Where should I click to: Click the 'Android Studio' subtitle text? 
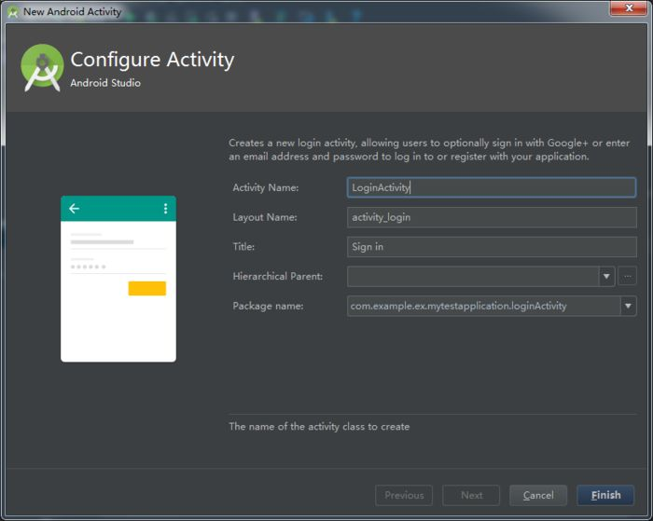click(x=105, y=83)
